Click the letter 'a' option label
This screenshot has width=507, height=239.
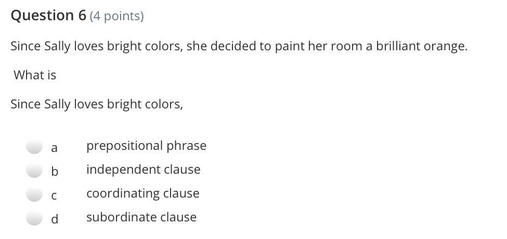coord(54,148)
